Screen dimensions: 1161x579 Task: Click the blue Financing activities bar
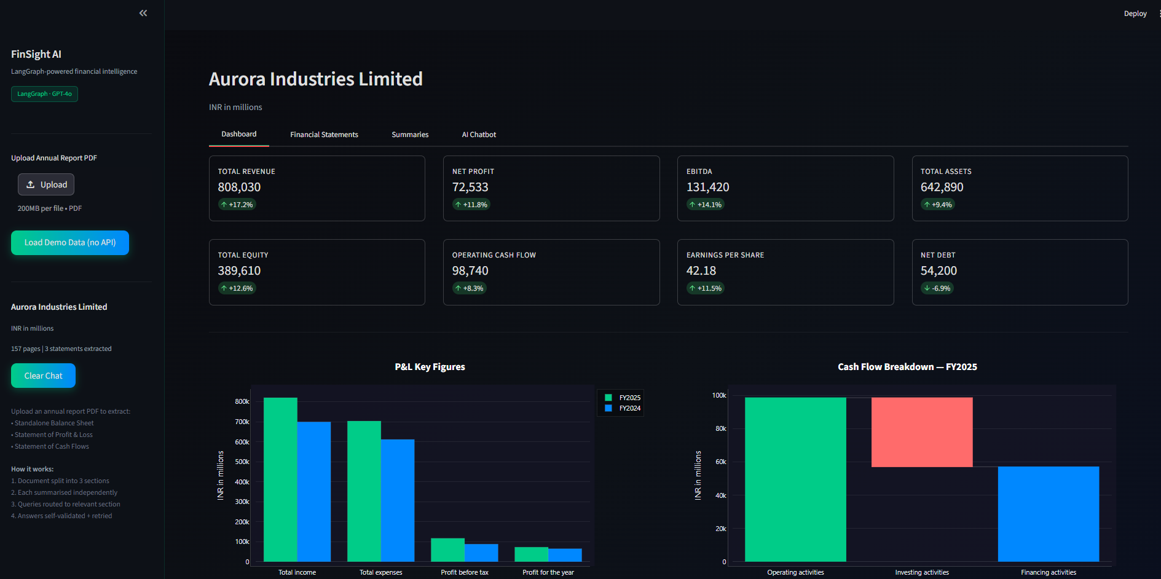pyautogui.click(x=1049, y=514)
